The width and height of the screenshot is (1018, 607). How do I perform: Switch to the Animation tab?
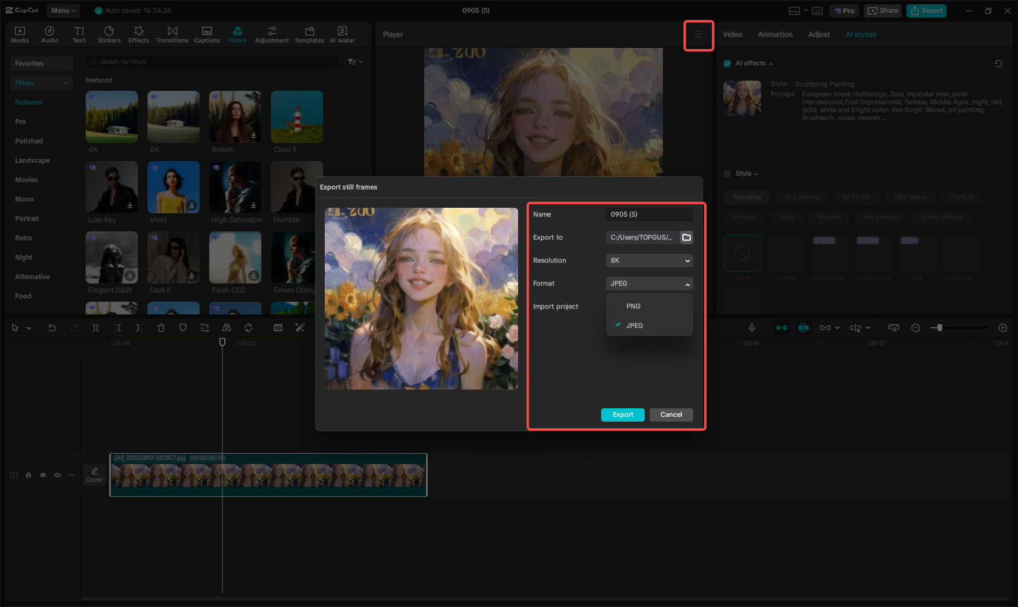(775, 35)
